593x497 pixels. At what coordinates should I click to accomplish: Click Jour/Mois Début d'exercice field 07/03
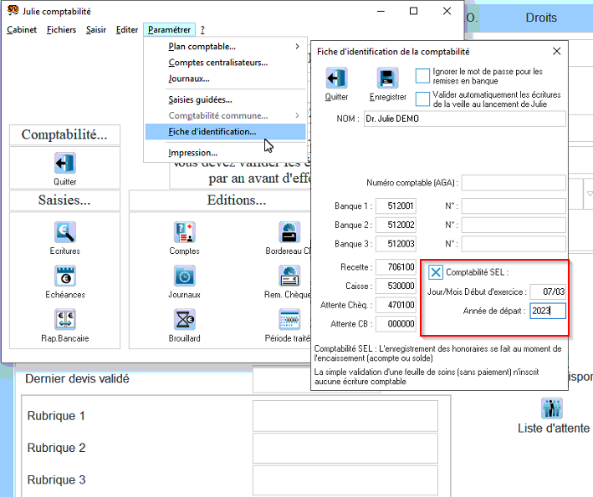tap(548, 292)
